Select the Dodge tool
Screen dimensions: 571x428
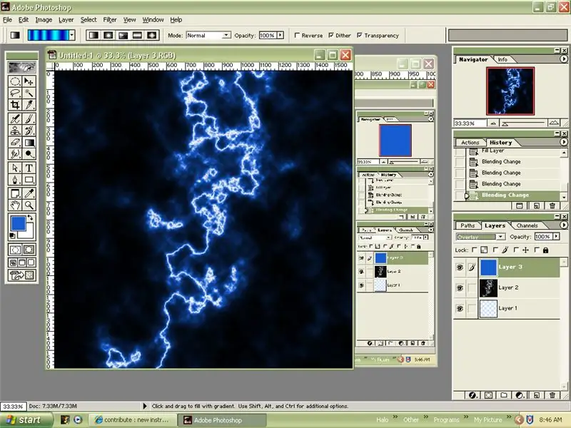coord(29,154)
